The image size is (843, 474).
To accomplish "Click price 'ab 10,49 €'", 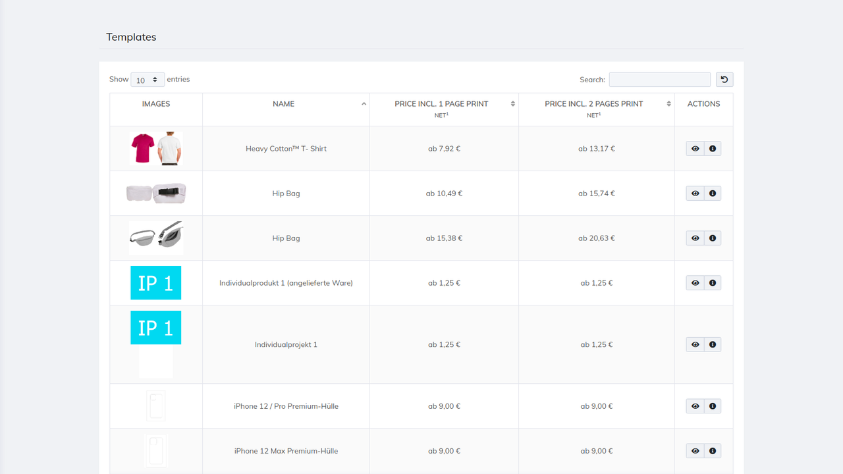I will point(444,194).
